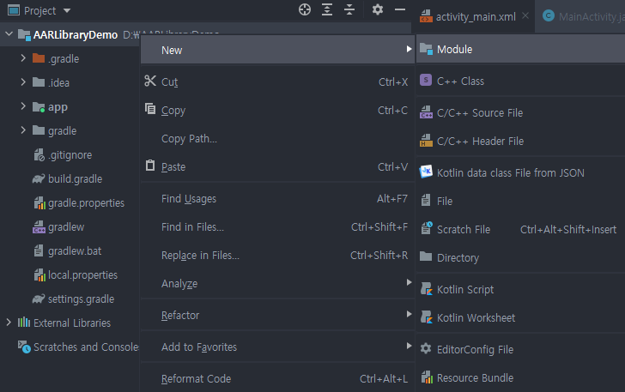
Task: Create a C/C++ Source File
Action: pyautogui.click(x=520, y=112)
